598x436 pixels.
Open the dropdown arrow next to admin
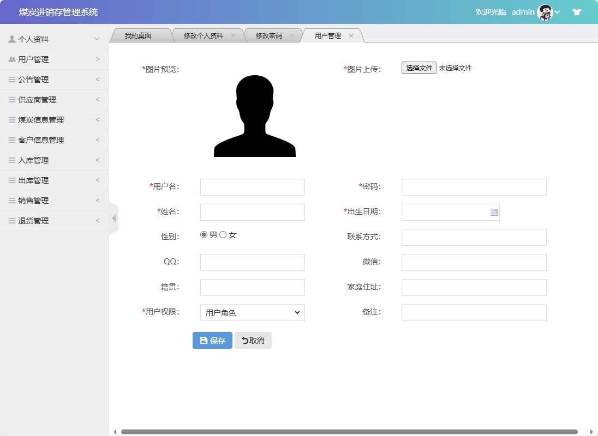click(558, 11)
